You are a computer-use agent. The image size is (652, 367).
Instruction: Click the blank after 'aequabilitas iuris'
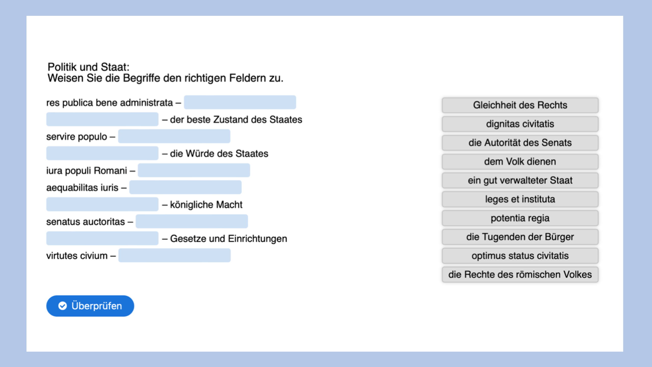click(x=185, y=187)
